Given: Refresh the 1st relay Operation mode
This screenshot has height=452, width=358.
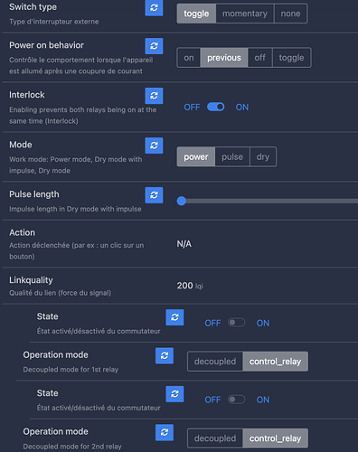Looking at the screenshot, I should (165, 355).
